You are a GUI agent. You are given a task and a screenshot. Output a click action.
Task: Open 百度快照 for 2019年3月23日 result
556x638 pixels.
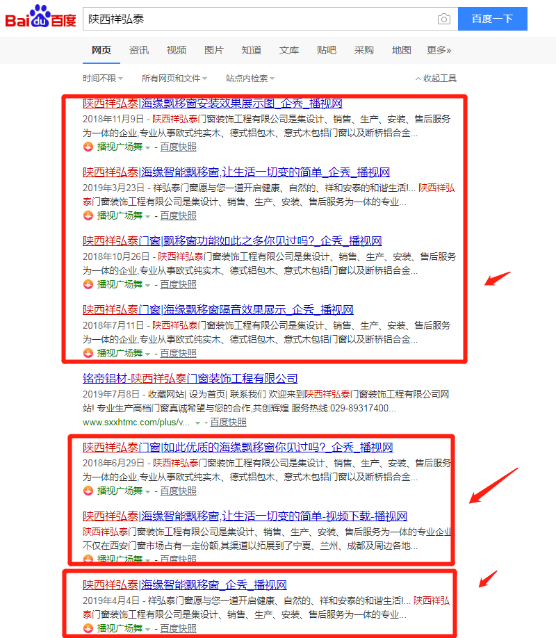179,215
